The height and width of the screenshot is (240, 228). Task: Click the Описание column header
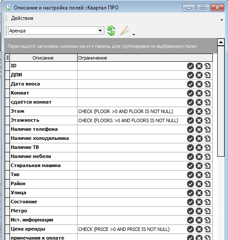click(x=44, y=58)
